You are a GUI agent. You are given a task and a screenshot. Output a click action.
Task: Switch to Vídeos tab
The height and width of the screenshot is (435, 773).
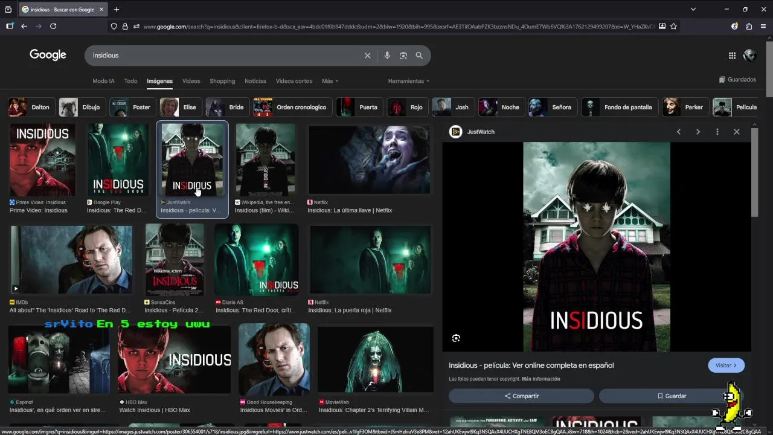[191, 81]
